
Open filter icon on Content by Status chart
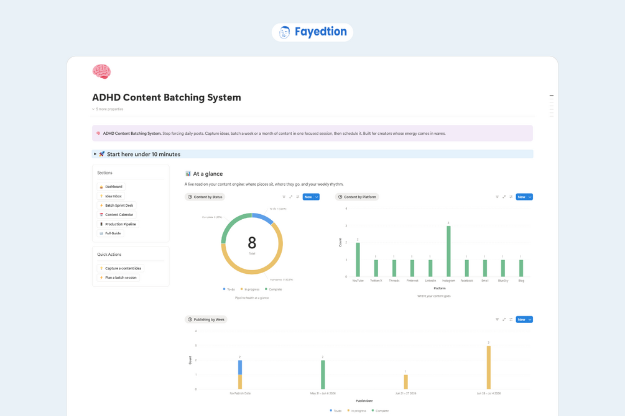284,197
